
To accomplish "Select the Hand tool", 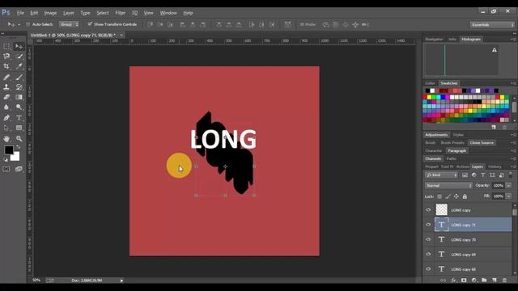I will coord(6,138).
